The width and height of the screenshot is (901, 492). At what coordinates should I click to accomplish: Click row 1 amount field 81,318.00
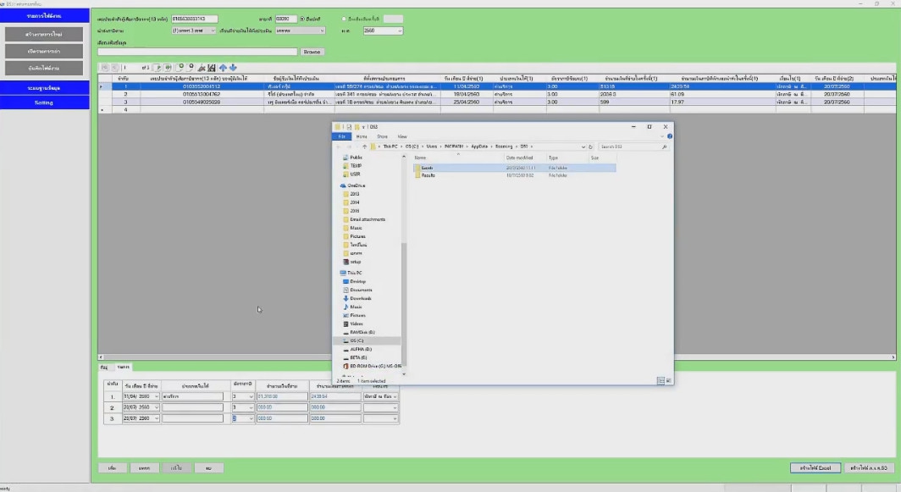tap(282, 396)
